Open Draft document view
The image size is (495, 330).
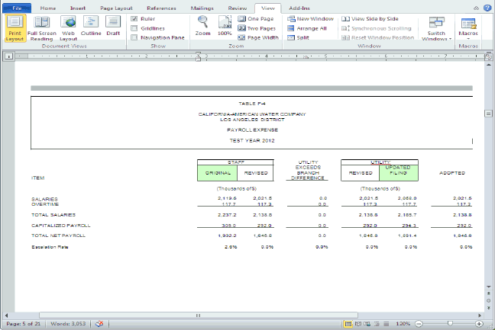point(113,27)
